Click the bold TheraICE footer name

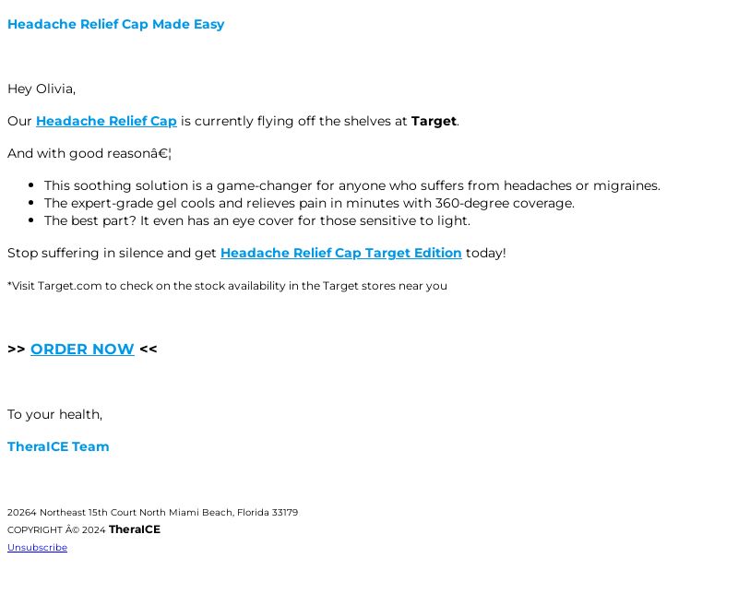[135, 529]
